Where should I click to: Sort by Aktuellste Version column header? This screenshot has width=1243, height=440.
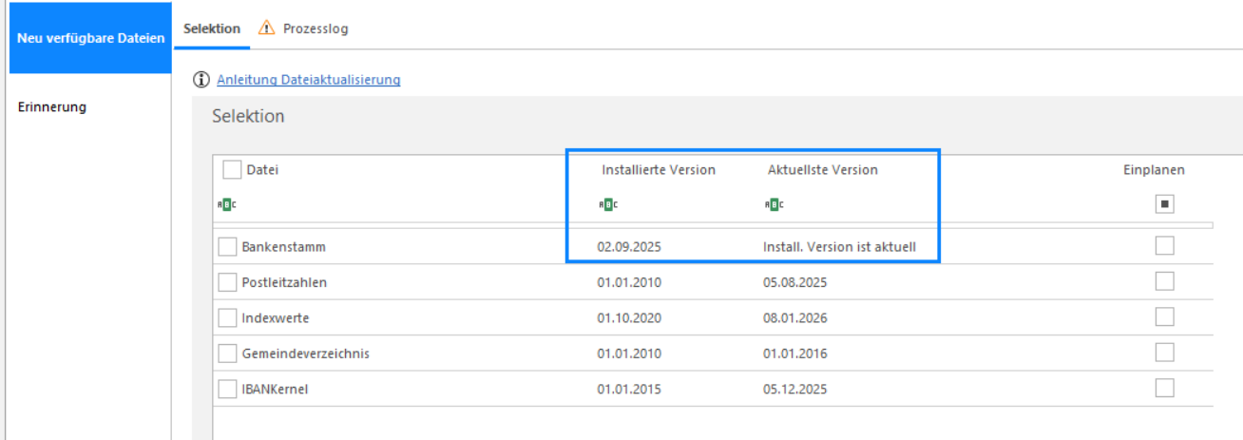tap(823, 170)
